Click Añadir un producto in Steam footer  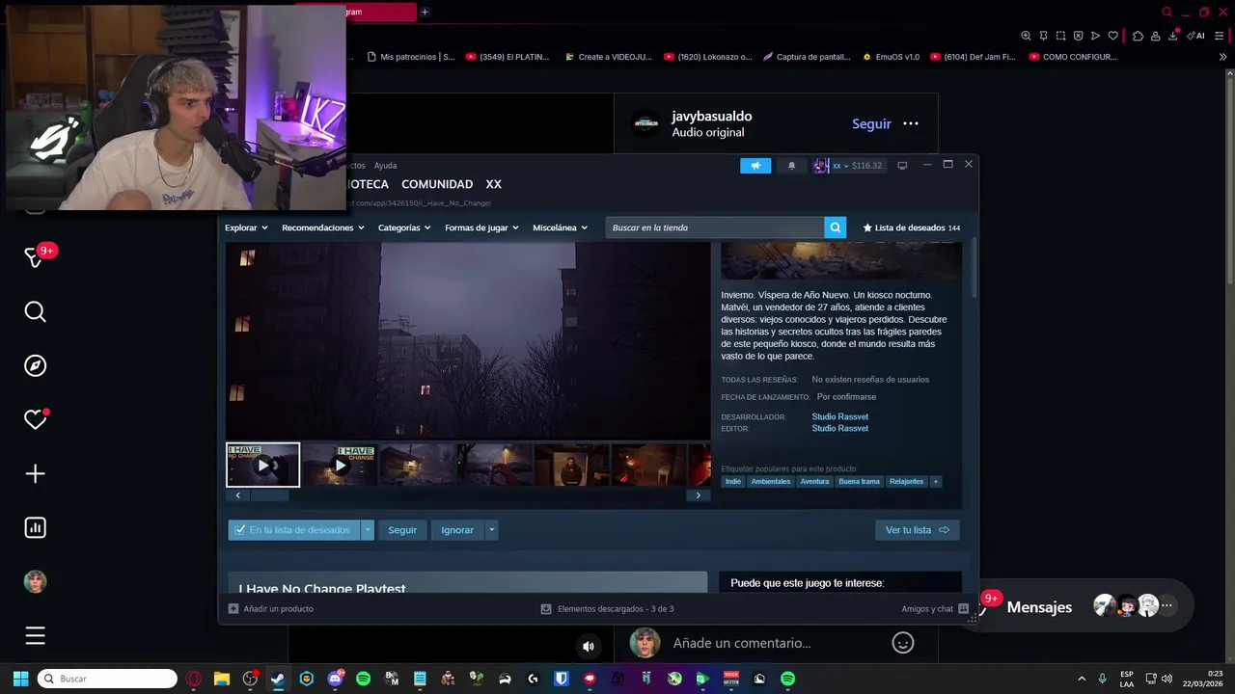(271, 609)
